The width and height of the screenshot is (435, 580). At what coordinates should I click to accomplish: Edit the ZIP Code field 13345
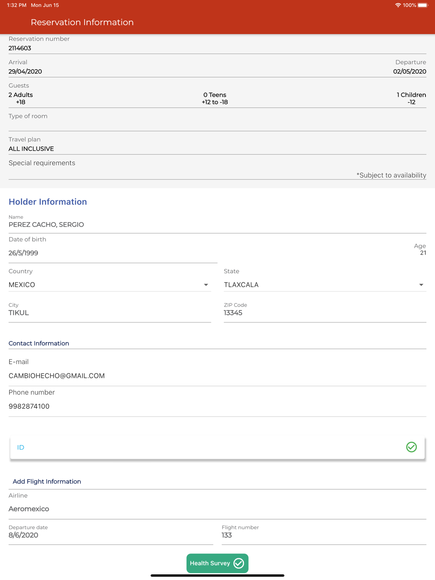click(325, 313)
